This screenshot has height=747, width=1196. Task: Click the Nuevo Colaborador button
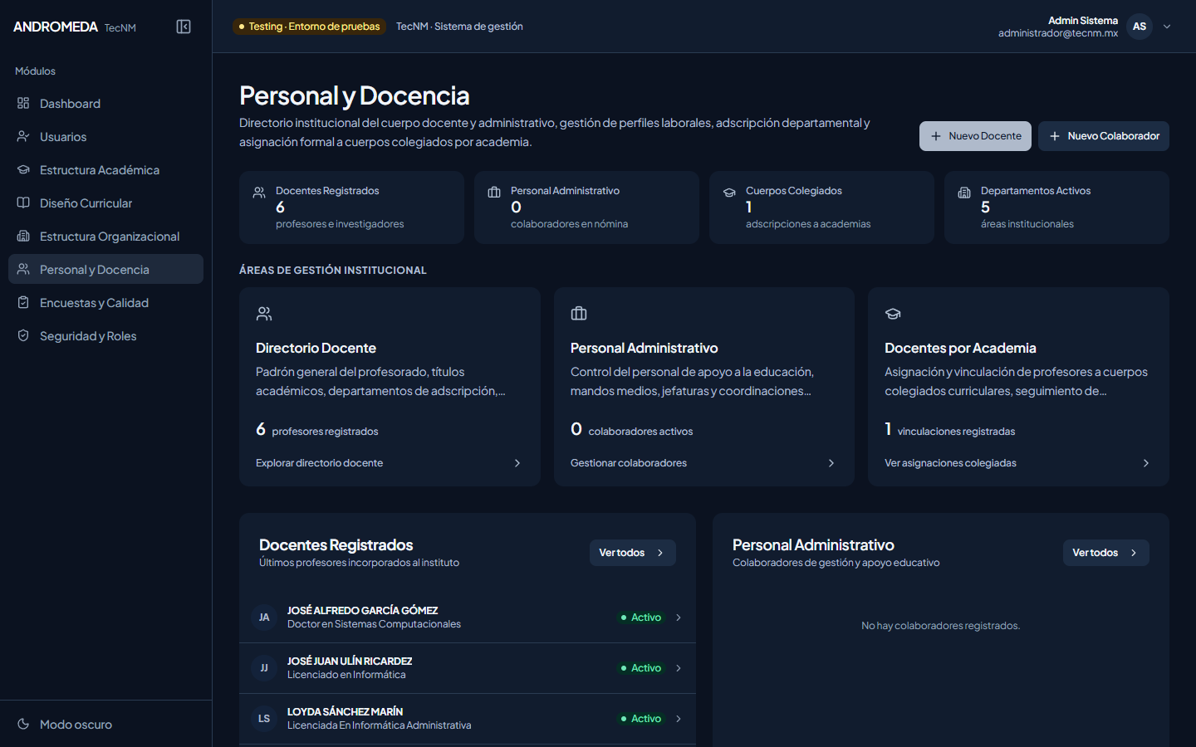tap(1104, 136)
